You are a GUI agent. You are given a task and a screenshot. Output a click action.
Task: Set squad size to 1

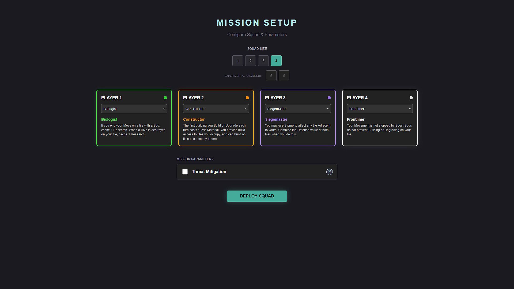pos(237,61)
